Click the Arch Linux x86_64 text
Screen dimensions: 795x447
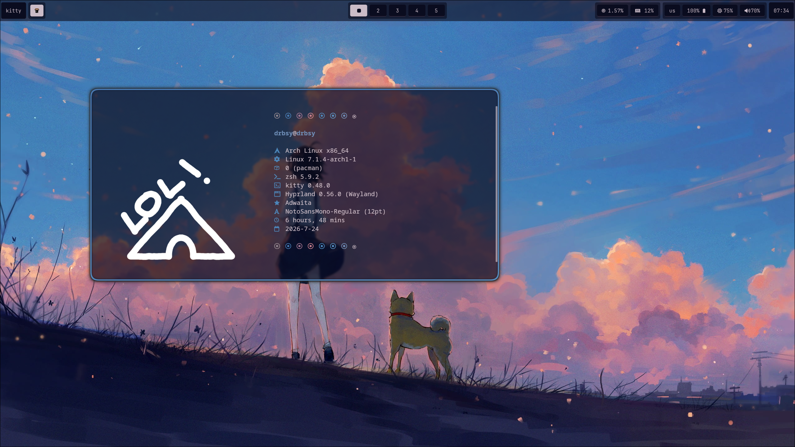317,151
